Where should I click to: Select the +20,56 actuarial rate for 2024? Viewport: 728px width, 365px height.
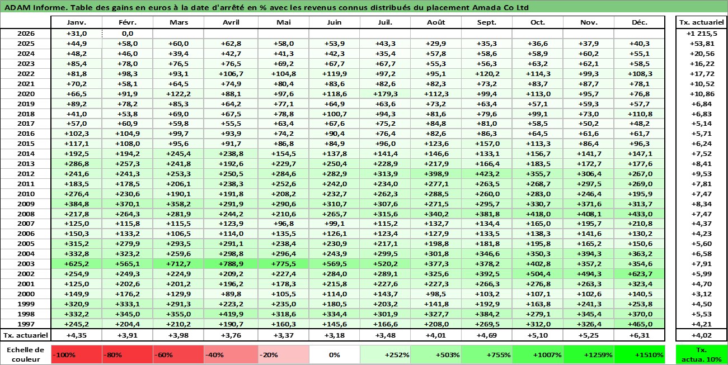pyautogui.click(x=701, y=54)
